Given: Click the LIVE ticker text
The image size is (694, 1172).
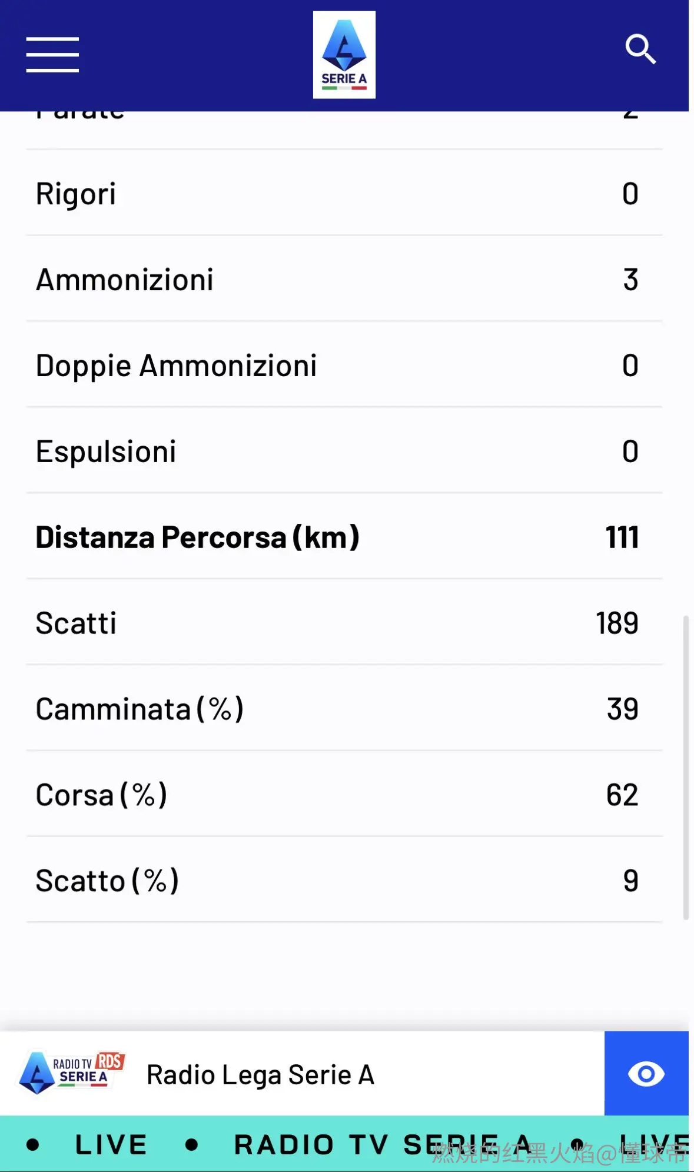Looking at the screenshot, I should (x=111, y=1145).
